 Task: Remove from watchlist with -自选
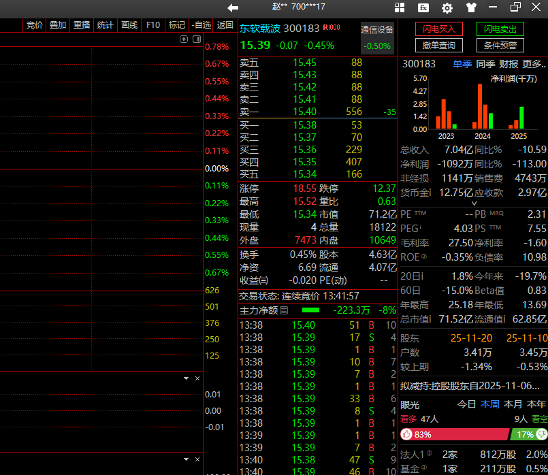[201, 24]
